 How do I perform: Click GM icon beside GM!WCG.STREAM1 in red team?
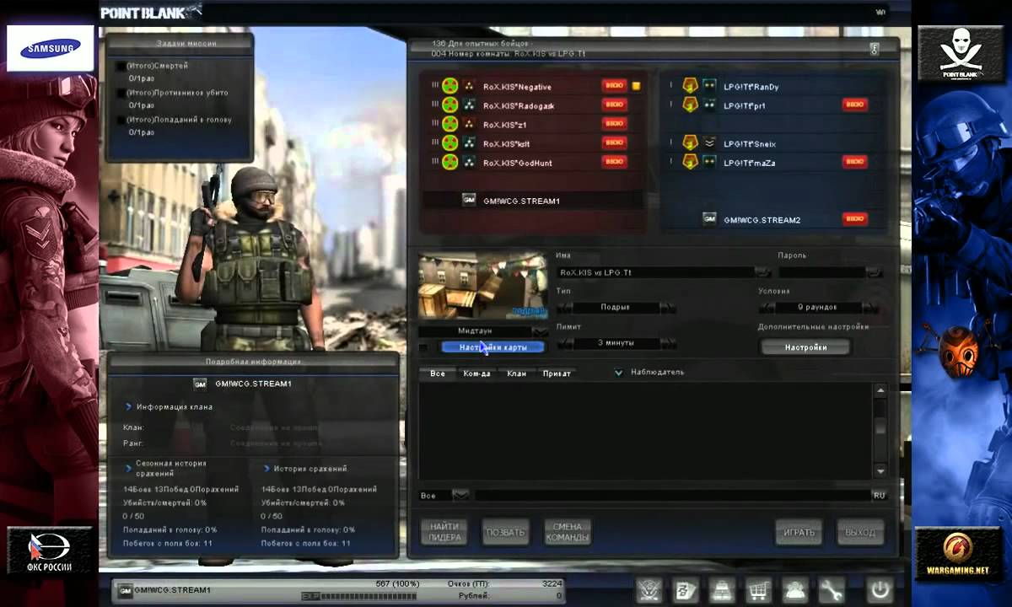coord(469,200)
